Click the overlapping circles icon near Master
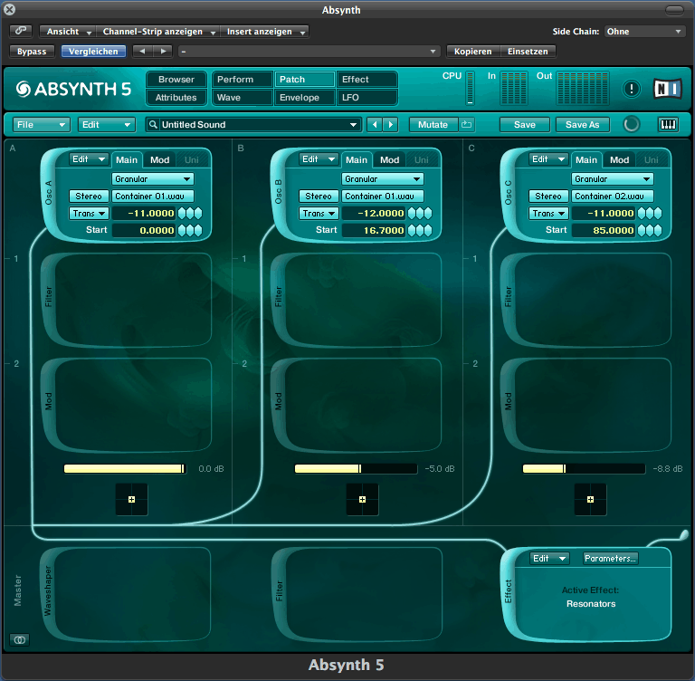This screenshot has width=695, height=681. point(19,639)
